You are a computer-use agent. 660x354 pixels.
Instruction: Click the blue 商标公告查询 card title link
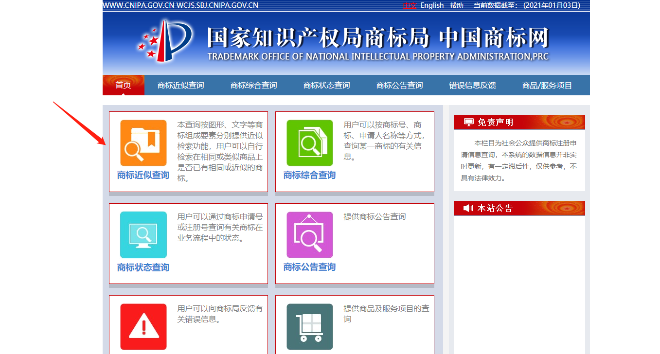309,267
